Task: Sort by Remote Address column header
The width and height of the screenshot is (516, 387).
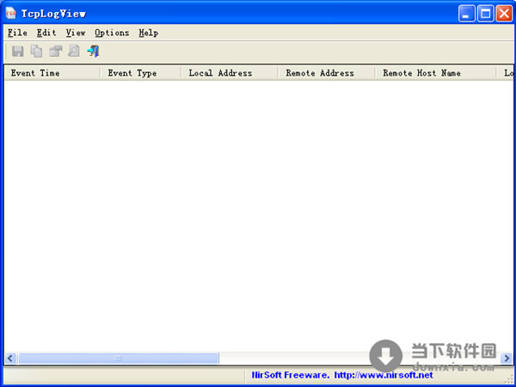Action: point(327,73)
